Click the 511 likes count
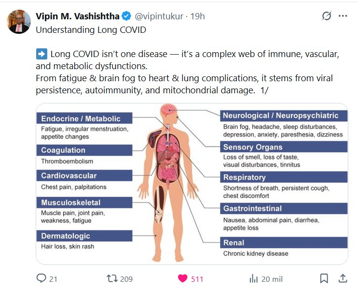358x291 pixels. point(197,279)
